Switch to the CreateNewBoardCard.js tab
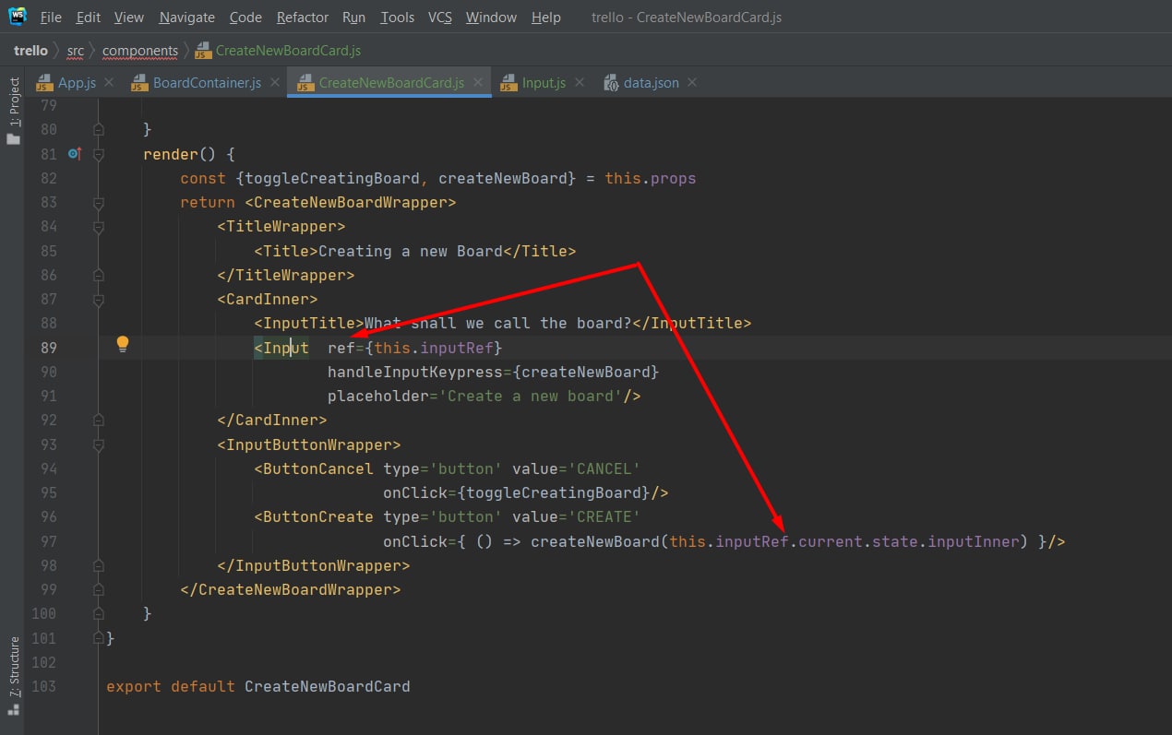 (x=391, y=83)
